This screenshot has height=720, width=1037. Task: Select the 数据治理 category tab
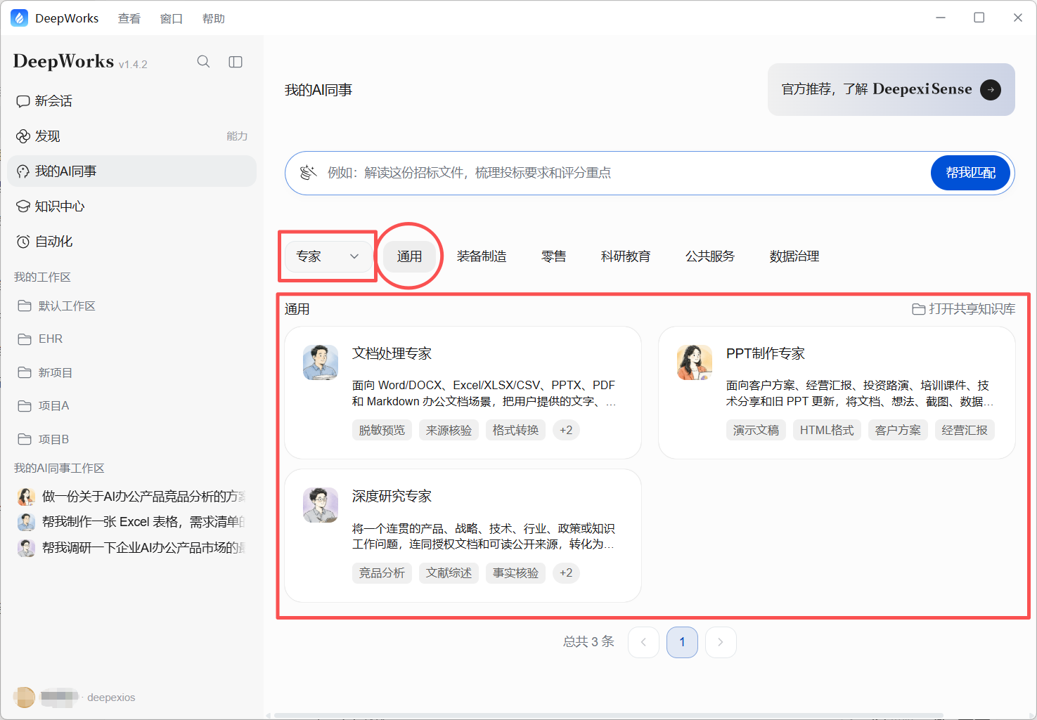click(794, 256)
